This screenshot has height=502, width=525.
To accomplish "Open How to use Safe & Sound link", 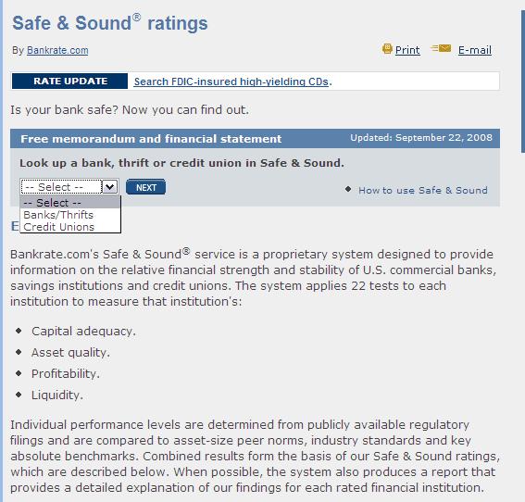I will pyautogui.click(x=423, y=190).
